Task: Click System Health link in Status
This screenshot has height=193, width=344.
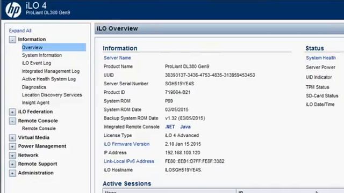Action: pos(321,58)
